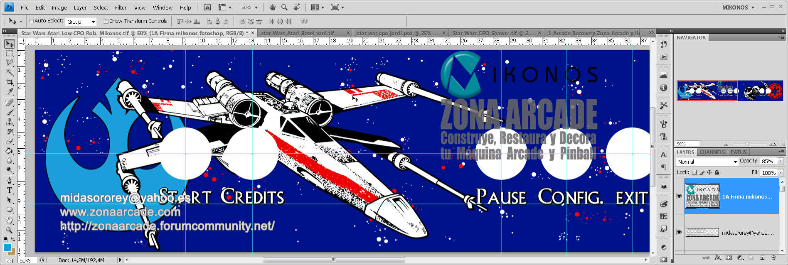
Task: Select the Zoom tool in toolbox
Action: (10, 230)
